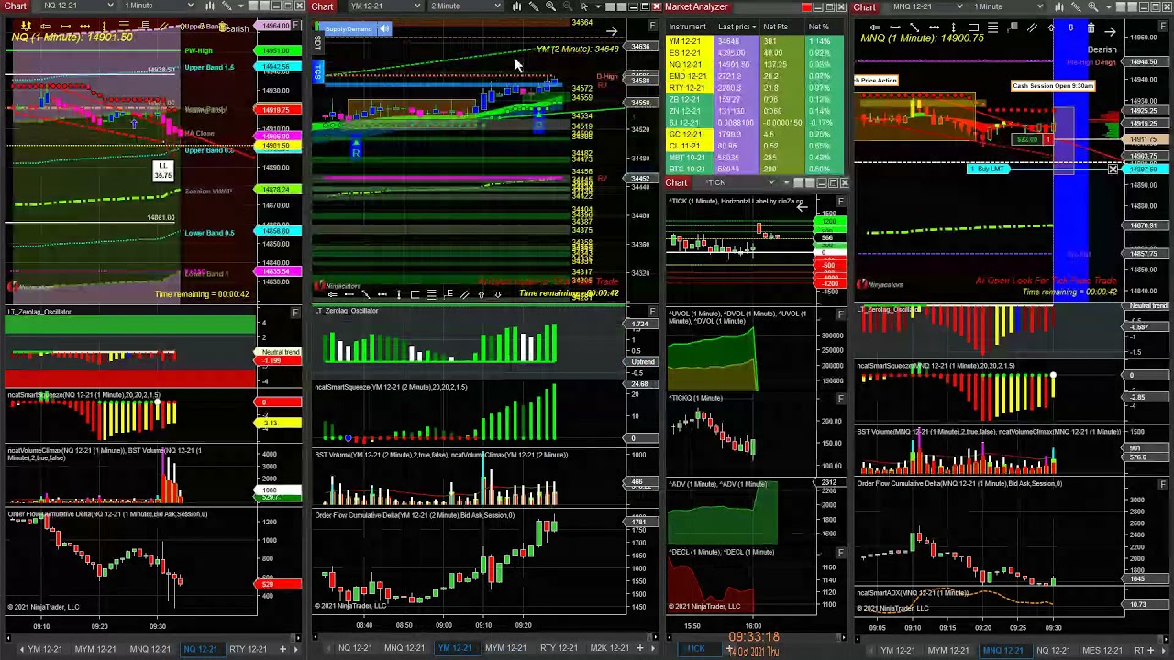This screenshot has height=660, width=1174.
Task: Add new tab with plus in middle chart
Action: (x=640, y=649)
